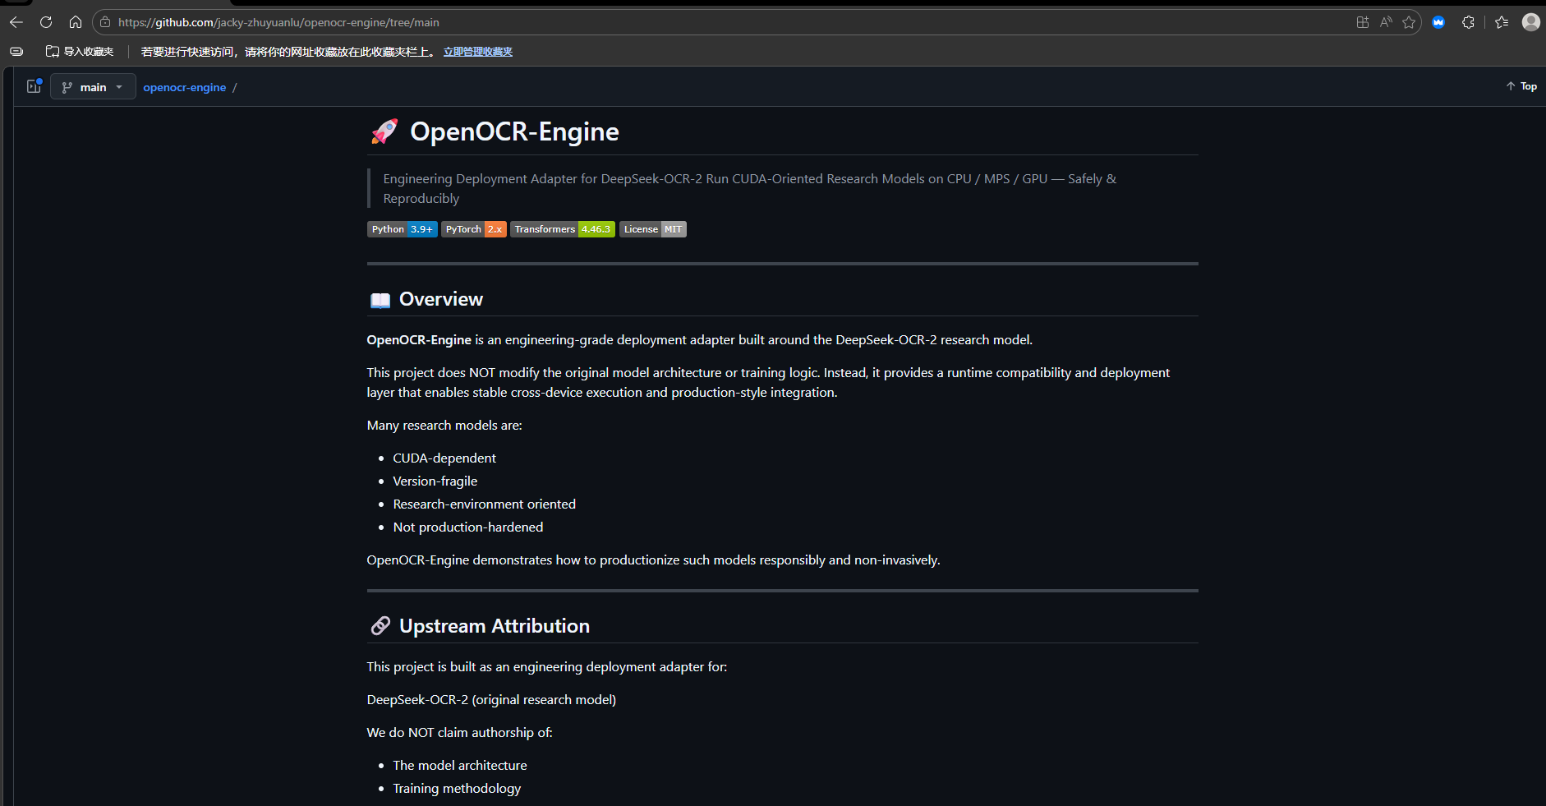The image size is (1546, 806).
Task: Click the PyTorch 2.x badge
Action: pyautogui.click(x=474, y=229)
